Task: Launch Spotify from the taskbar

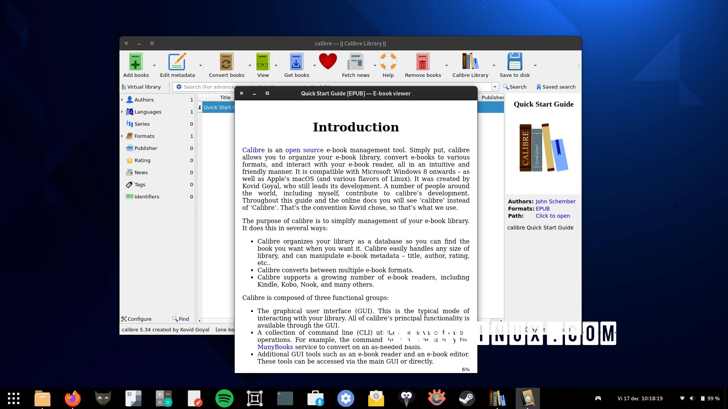Action: click(x=224, y=398)
